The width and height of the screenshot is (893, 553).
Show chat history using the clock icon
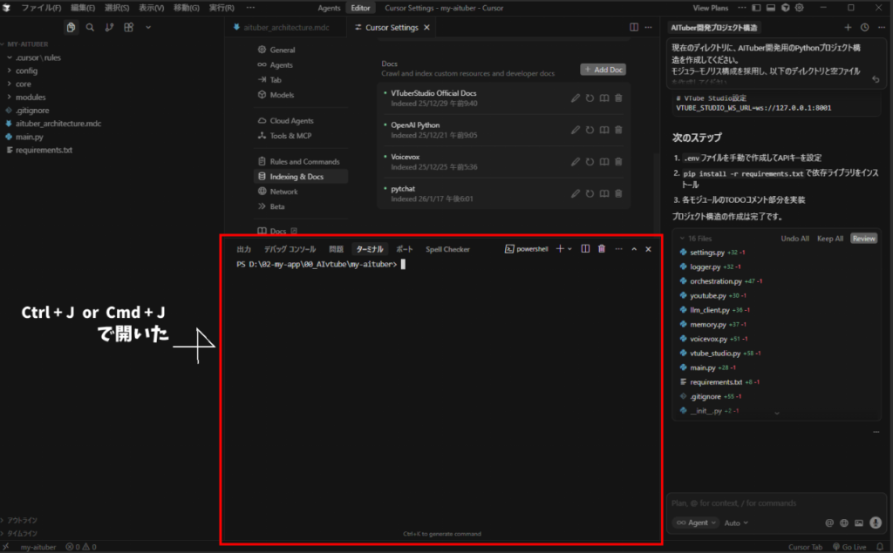click(x=864, y=28)
